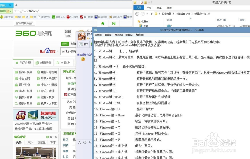Open 帮助(H) menu in Notepad

pyautogui.click(x=139, y=35)
